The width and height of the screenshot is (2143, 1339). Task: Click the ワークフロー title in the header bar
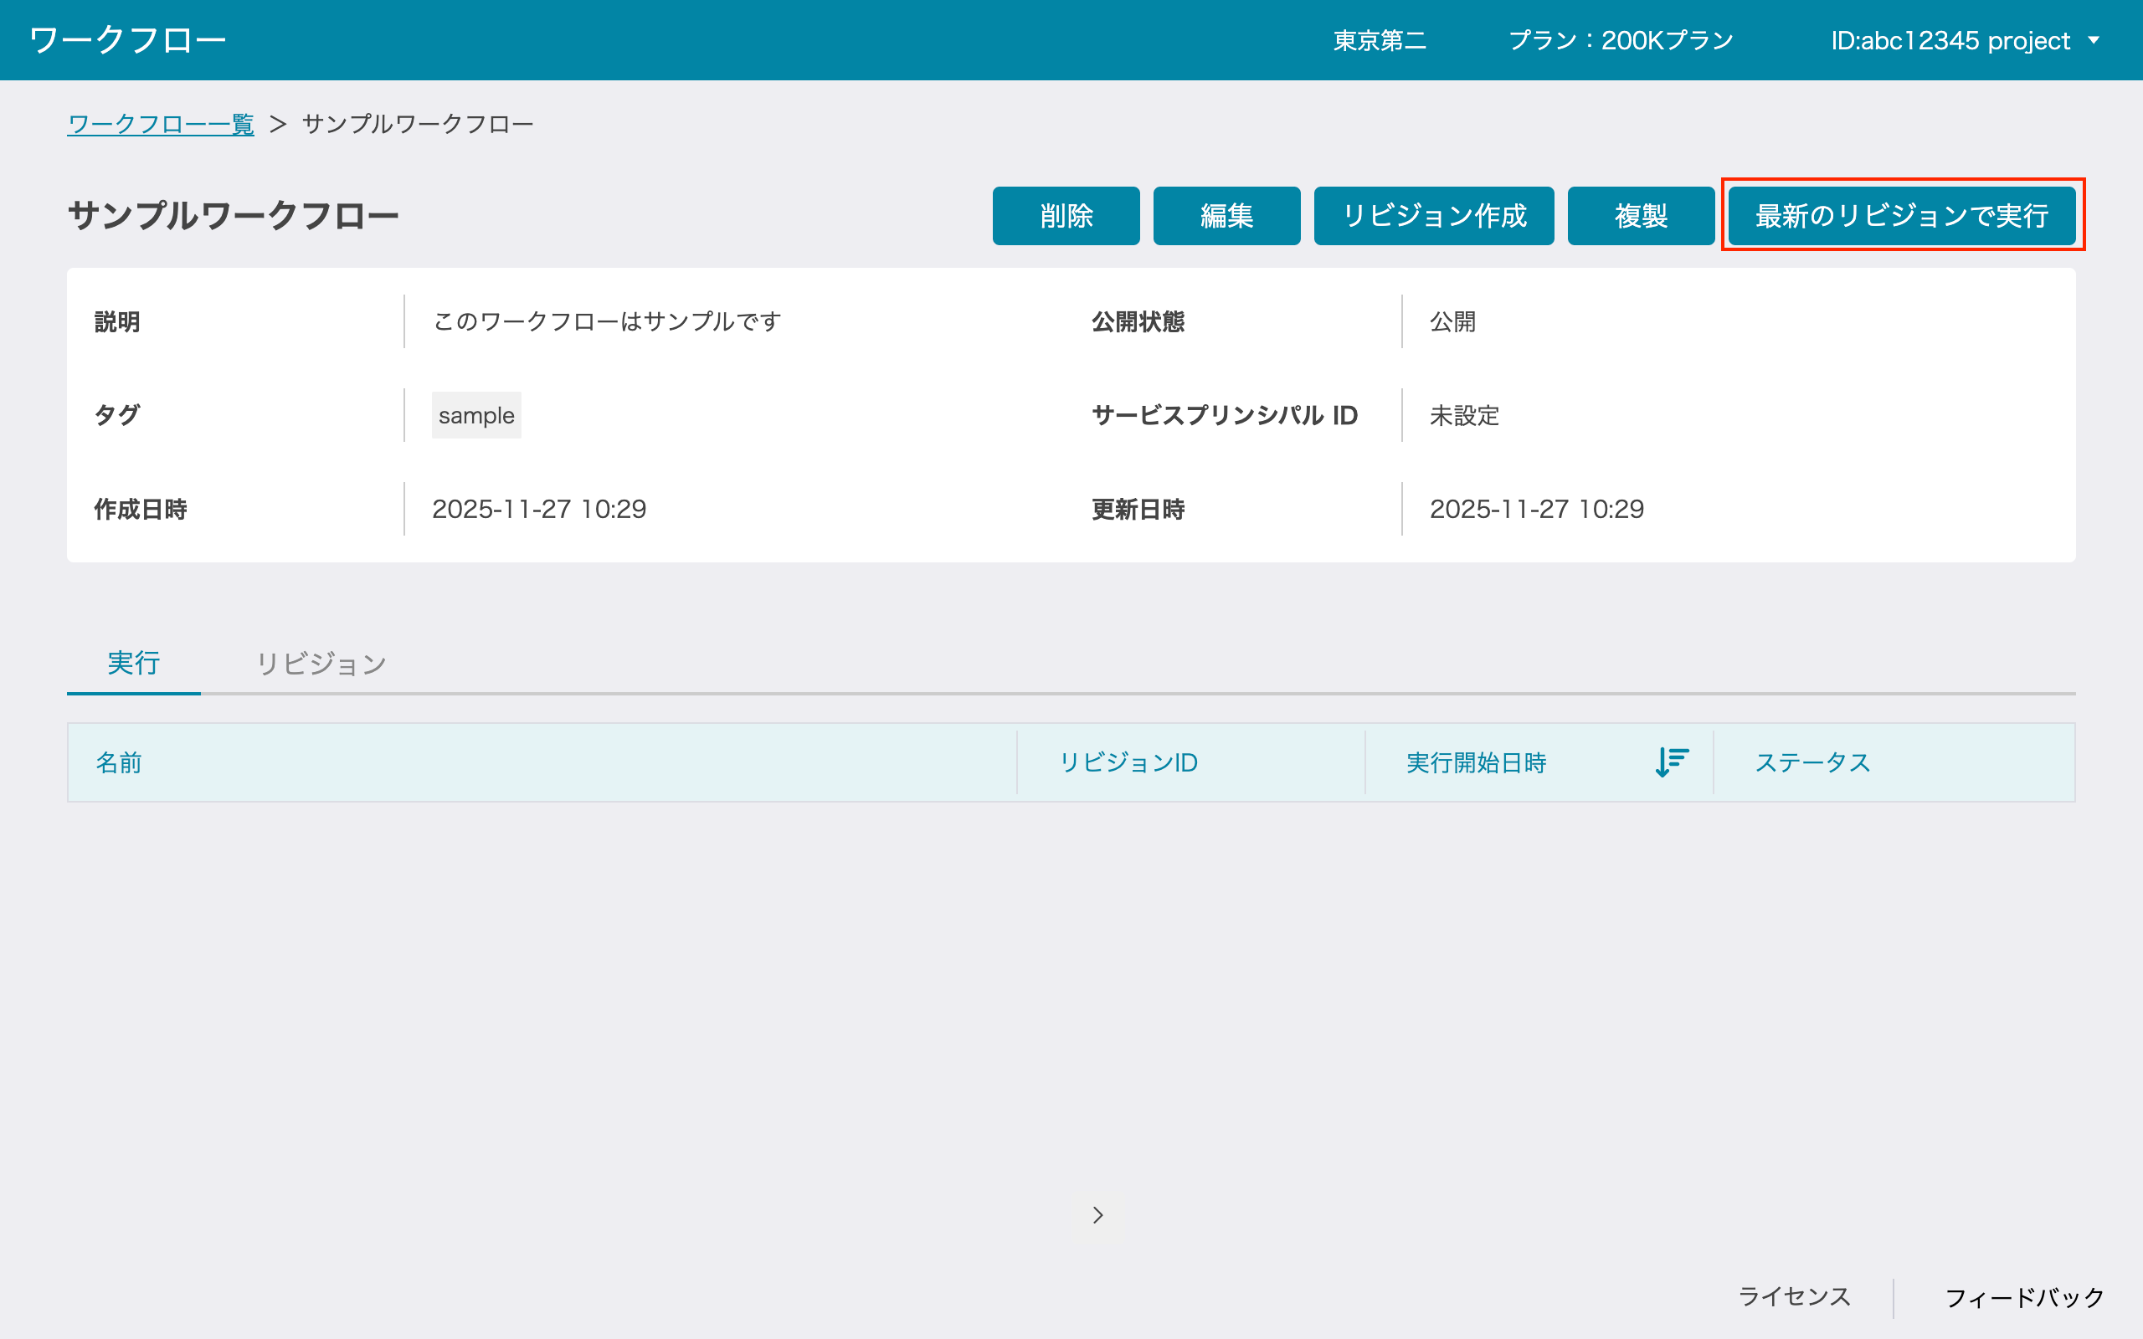pos(126,40)
